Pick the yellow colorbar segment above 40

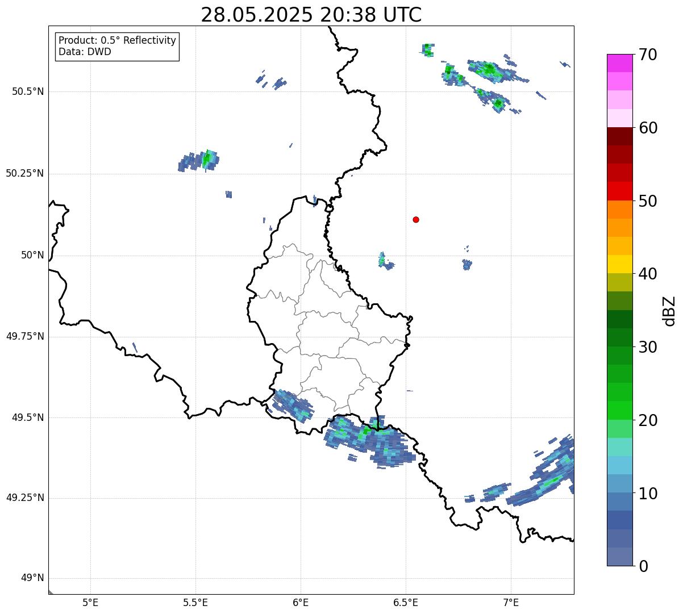(x=620, y=264)
